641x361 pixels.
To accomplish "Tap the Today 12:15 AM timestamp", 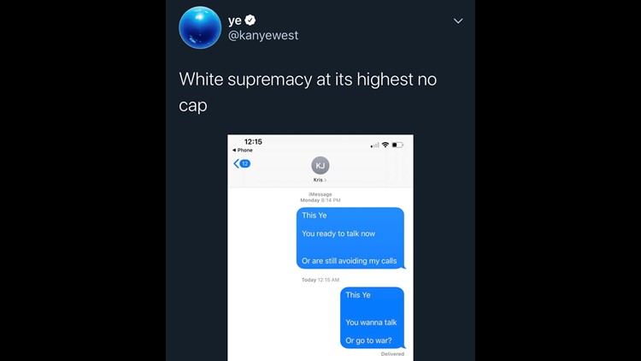I will pyautogui.click(x=320, y=280).
